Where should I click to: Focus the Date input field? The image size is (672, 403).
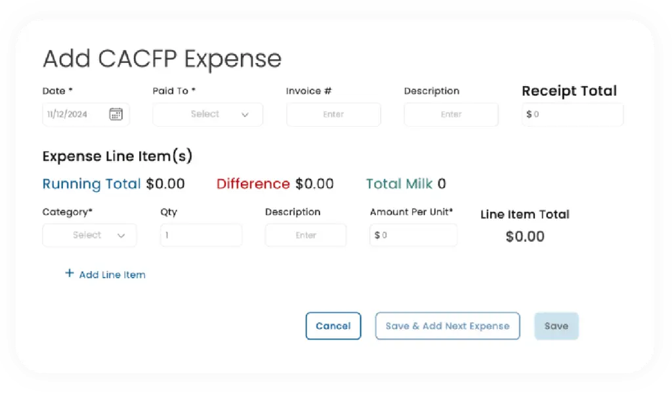72,114
